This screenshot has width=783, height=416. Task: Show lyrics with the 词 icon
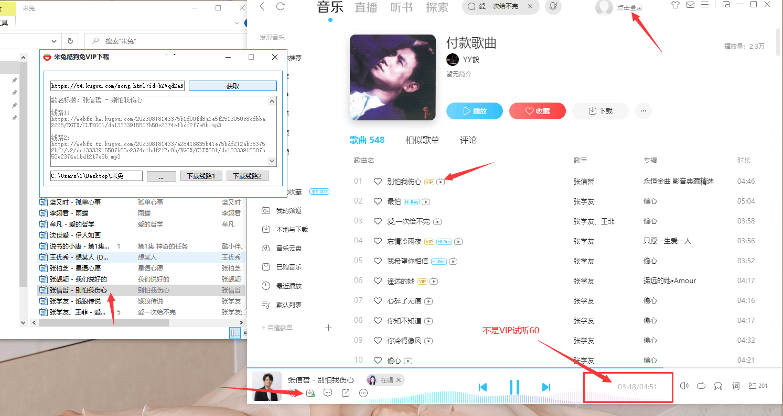736,386
